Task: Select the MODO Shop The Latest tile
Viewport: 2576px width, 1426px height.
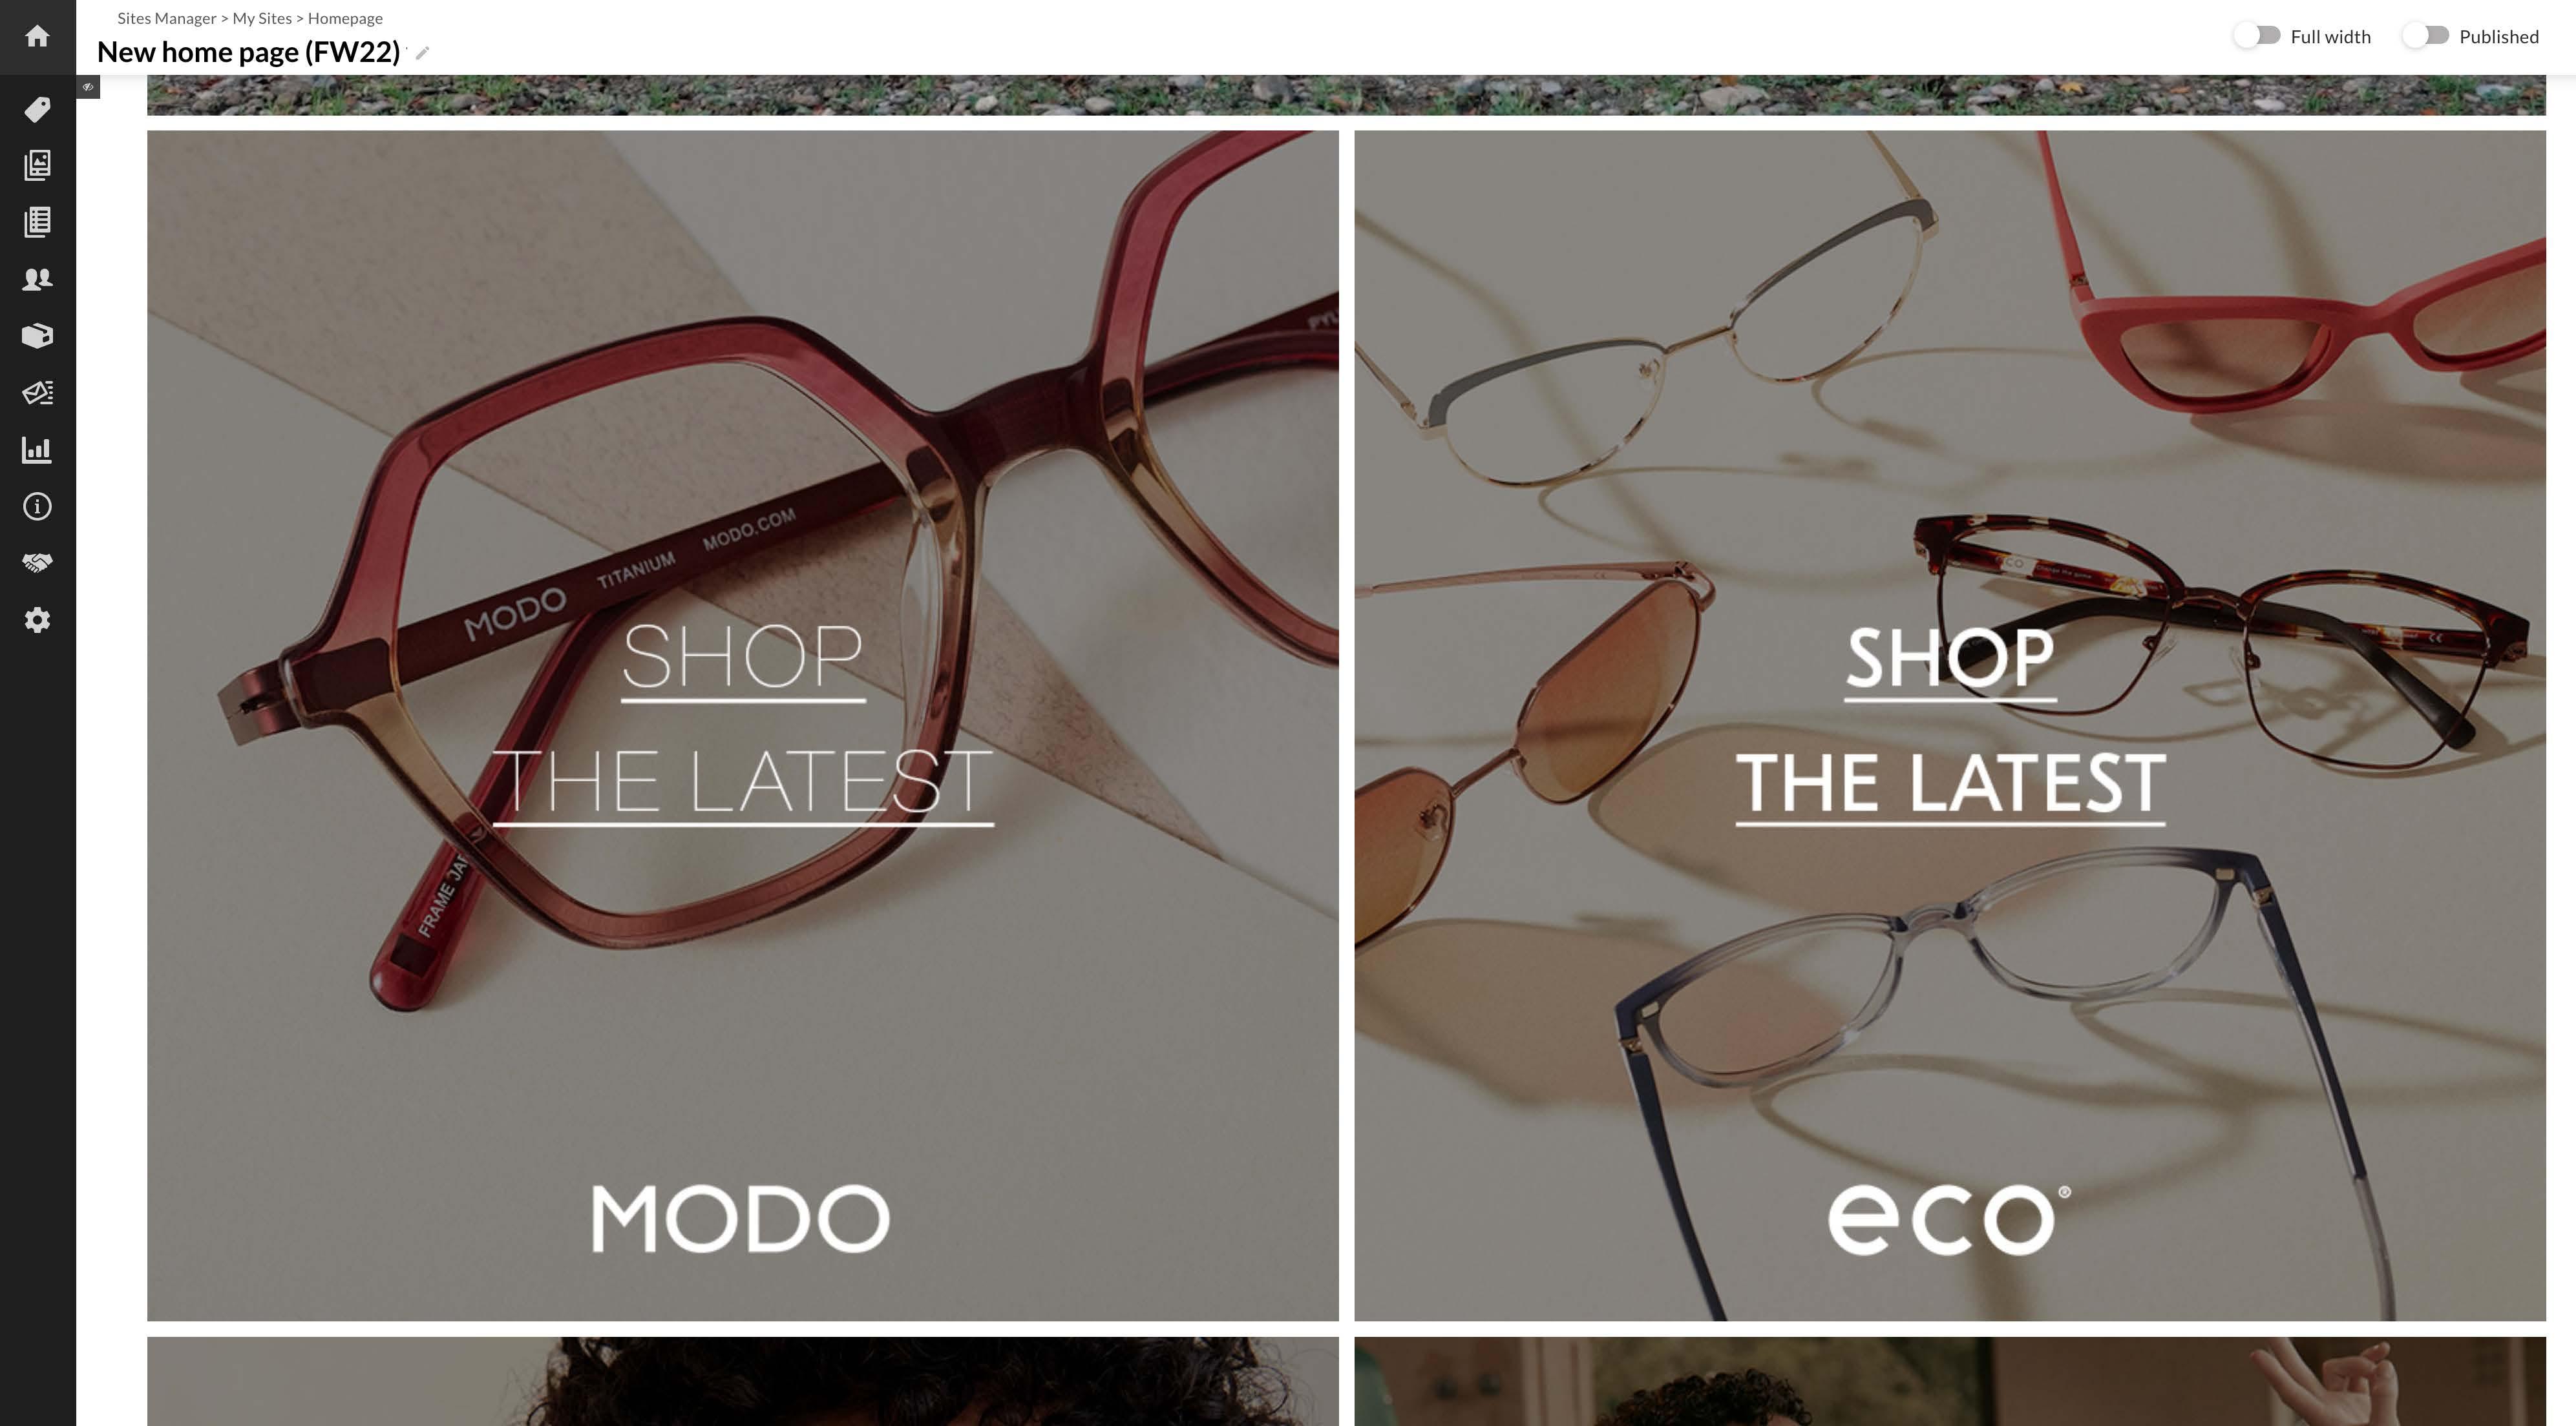Action: pyautogui.click(x=742, y=725)
